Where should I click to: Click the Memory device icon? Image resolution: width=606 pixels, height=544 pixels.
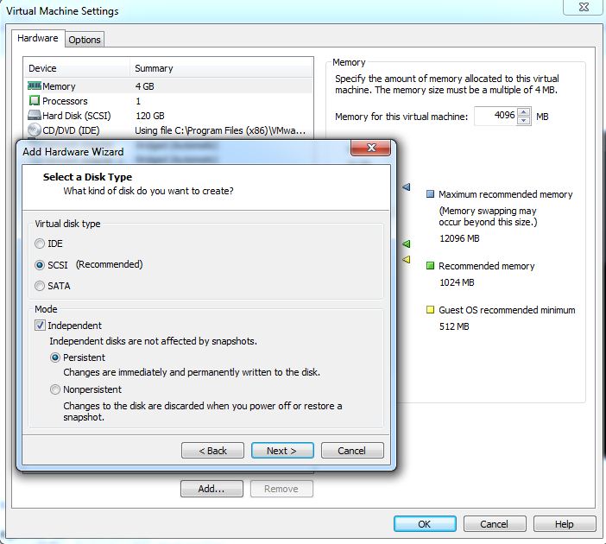(35, 86)
